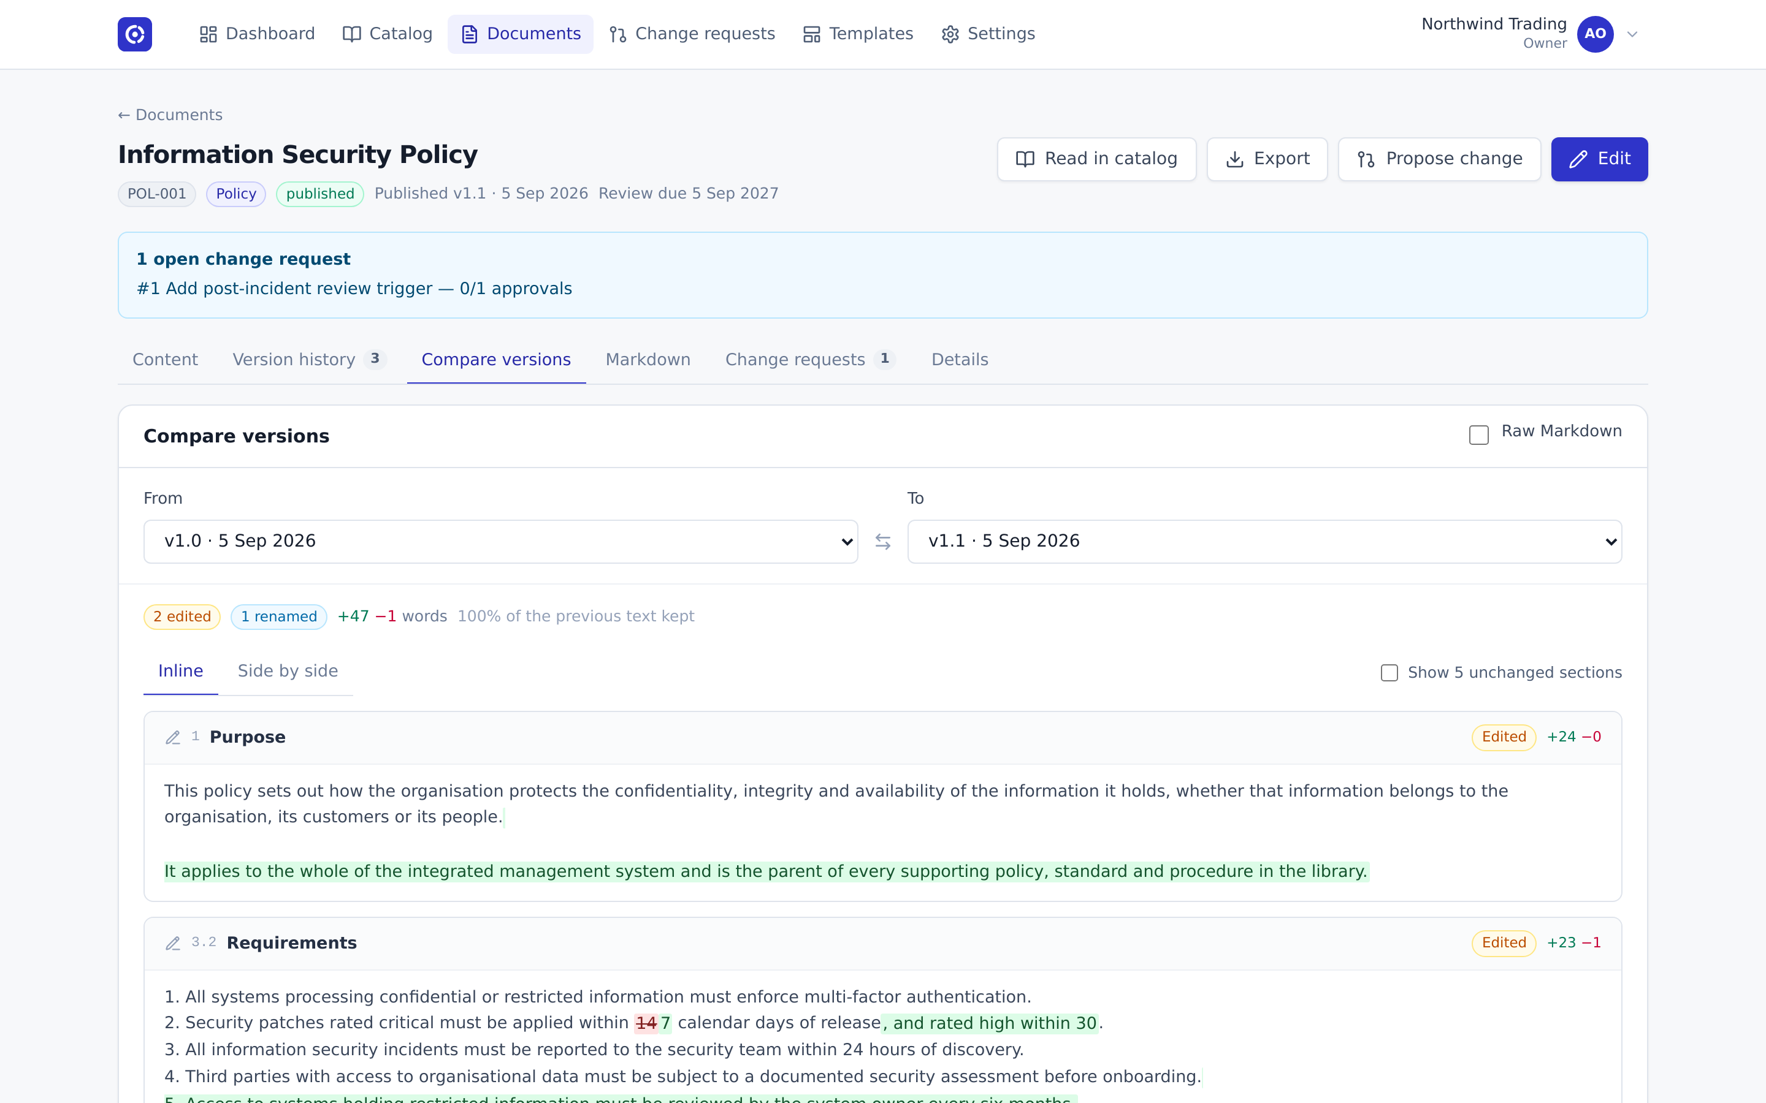This screenshot has width=1766, height=1103.
Task: Select the Compare versions tab
Action: tap(496, 360)
